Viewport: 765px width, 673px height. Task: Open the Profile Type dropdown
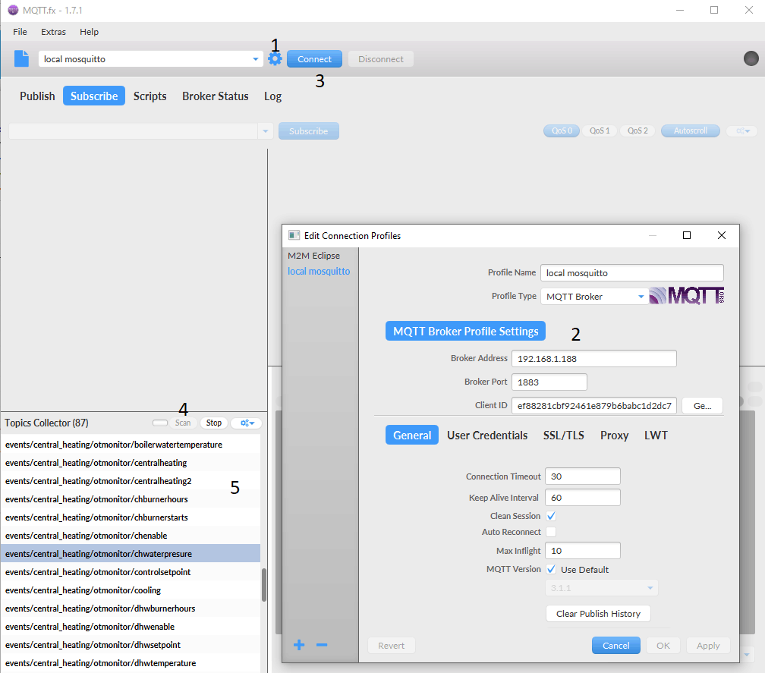(x=595, y=297)
